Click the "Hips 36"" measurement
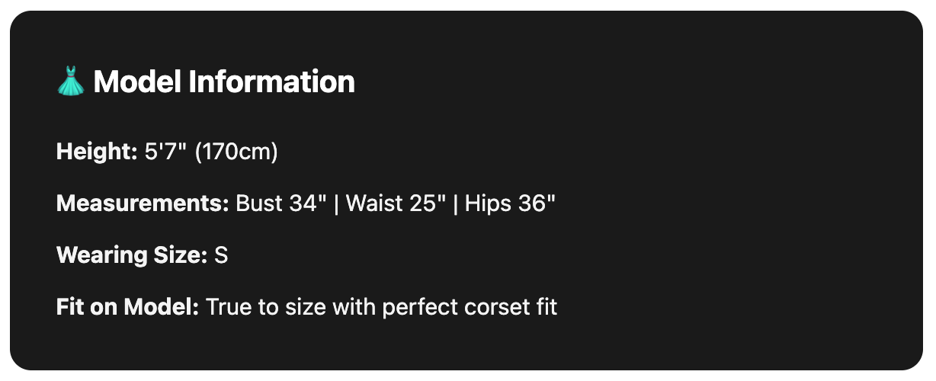 pos(510,203)
